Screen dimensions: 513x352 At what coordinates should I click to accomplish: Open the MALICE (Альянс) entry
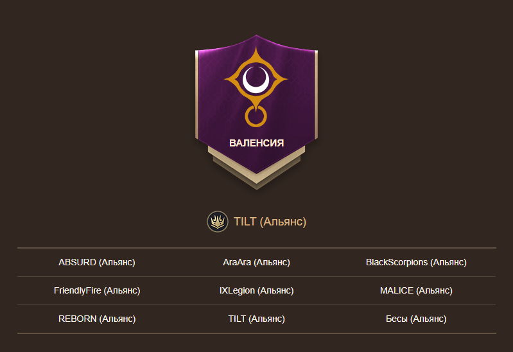(x=416, y=290)
